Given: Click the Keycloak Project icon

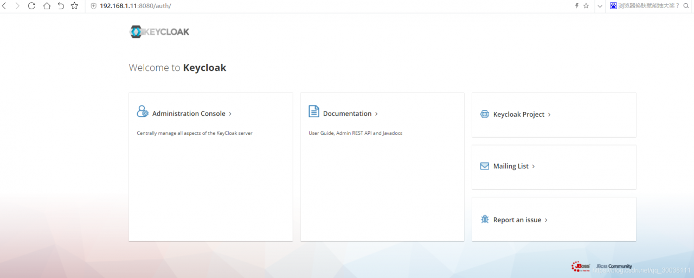Looking at the screenshot, I should coord(485,115).
